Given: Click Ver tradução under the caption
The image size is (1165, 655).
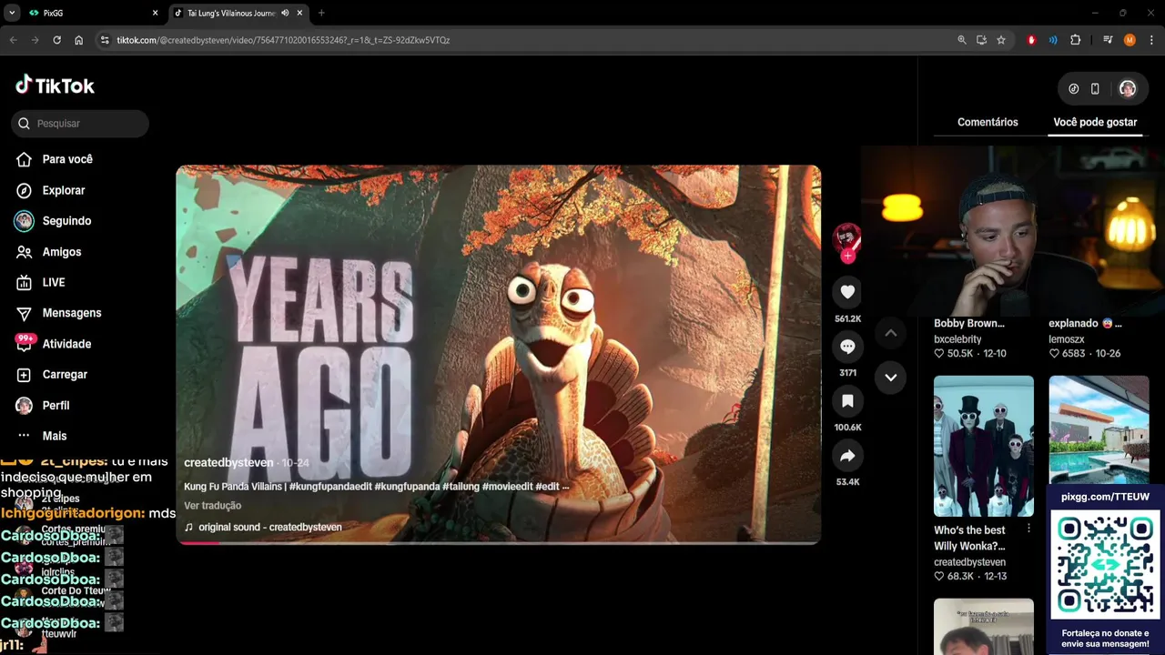Looking at the screenshot, I should (x=212, y=506).
